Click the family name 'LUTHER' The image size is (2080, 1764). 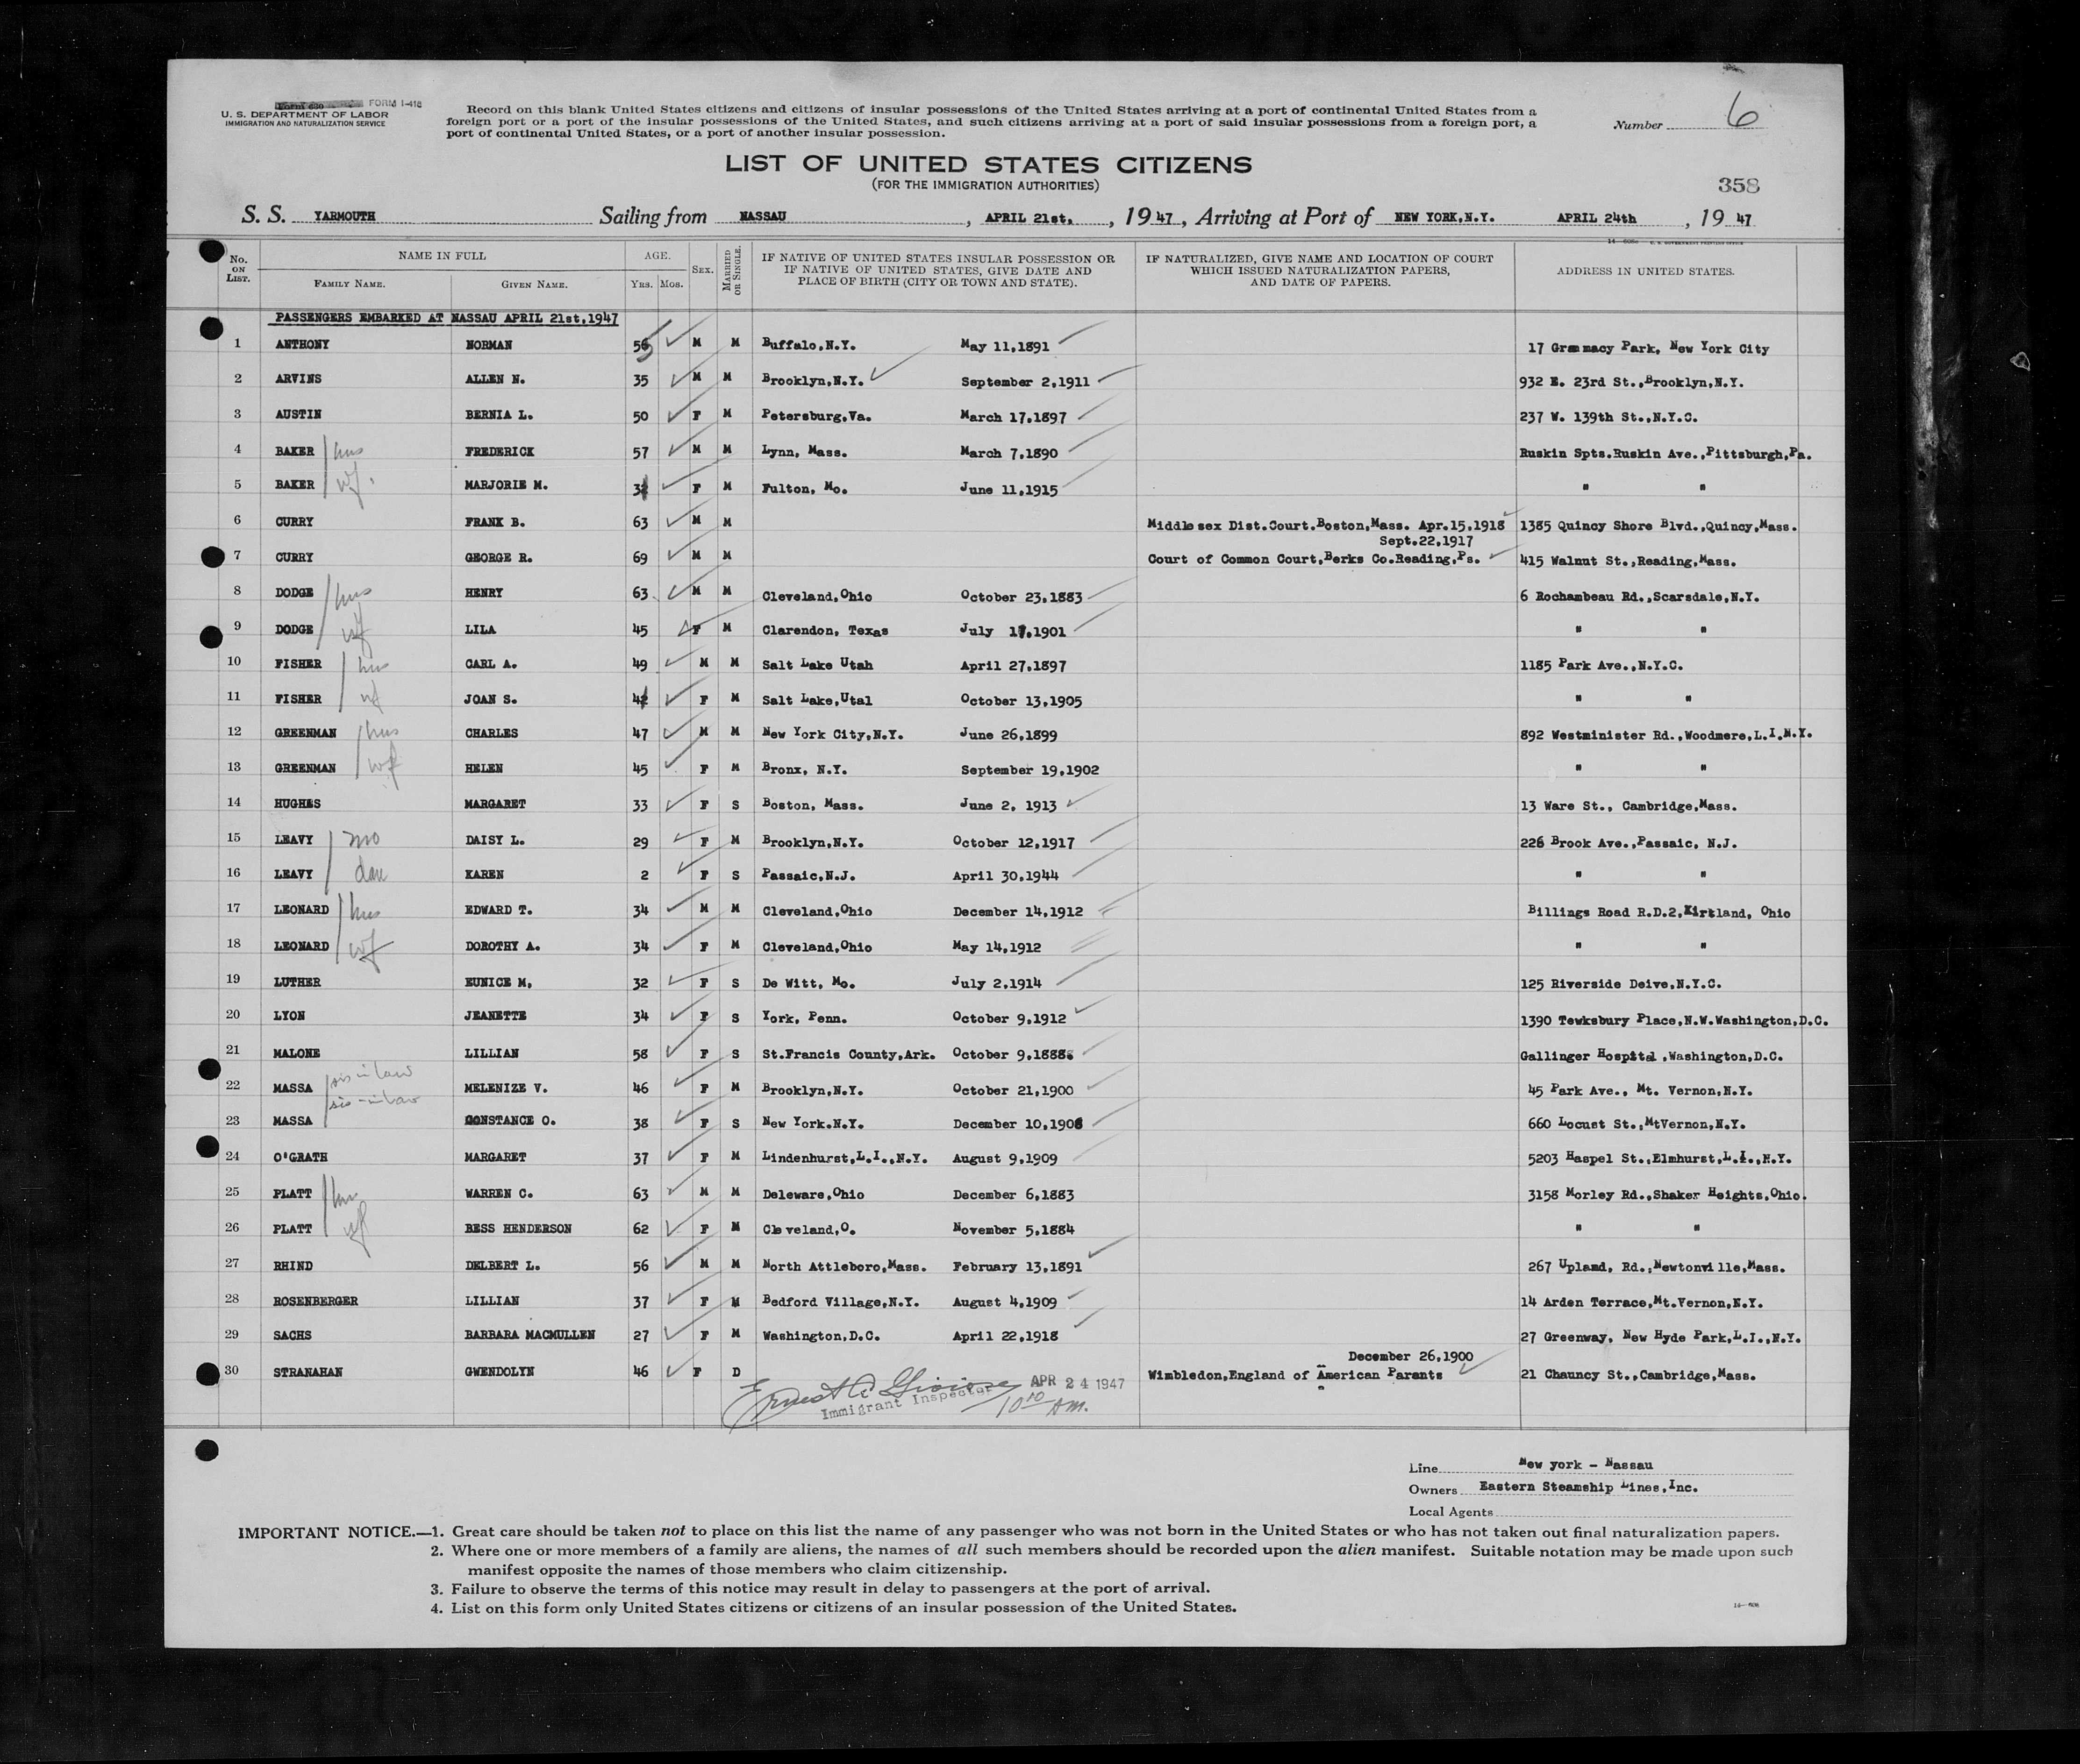coord(297,982)
